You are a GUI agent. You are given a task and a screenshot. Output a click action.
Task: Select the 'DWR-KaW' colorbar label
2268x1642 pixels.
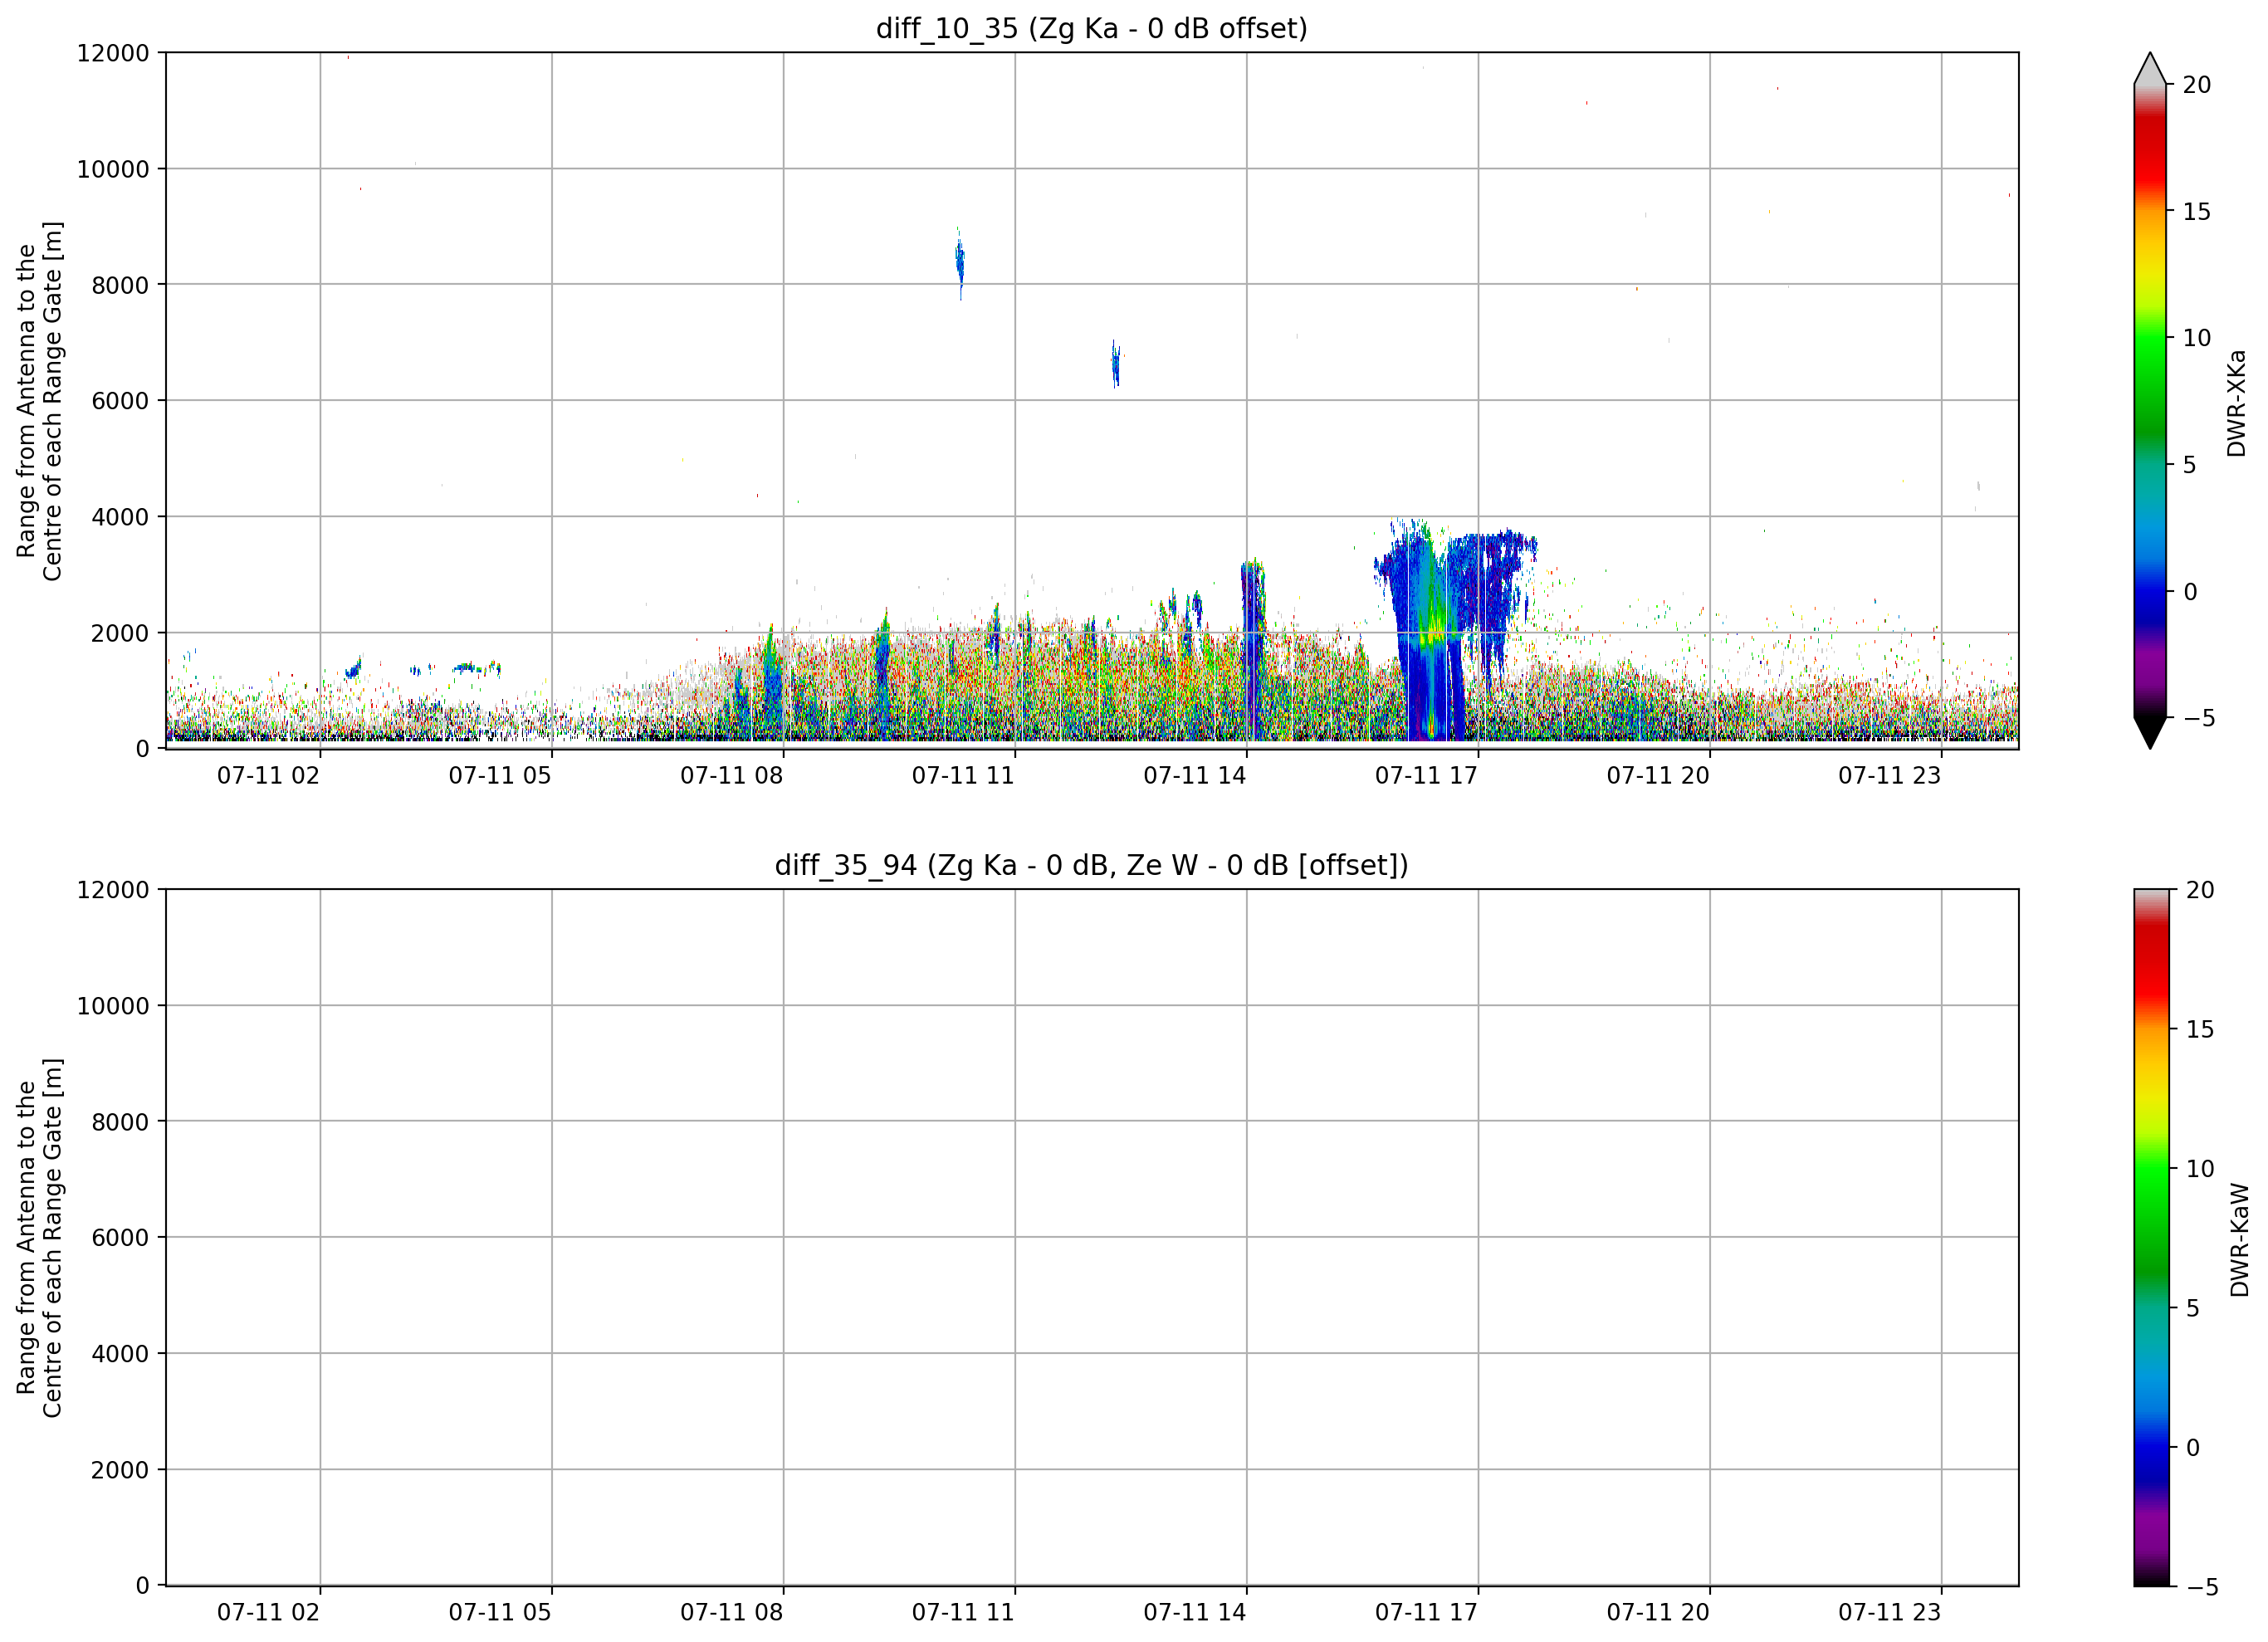coord(2240,1240)
